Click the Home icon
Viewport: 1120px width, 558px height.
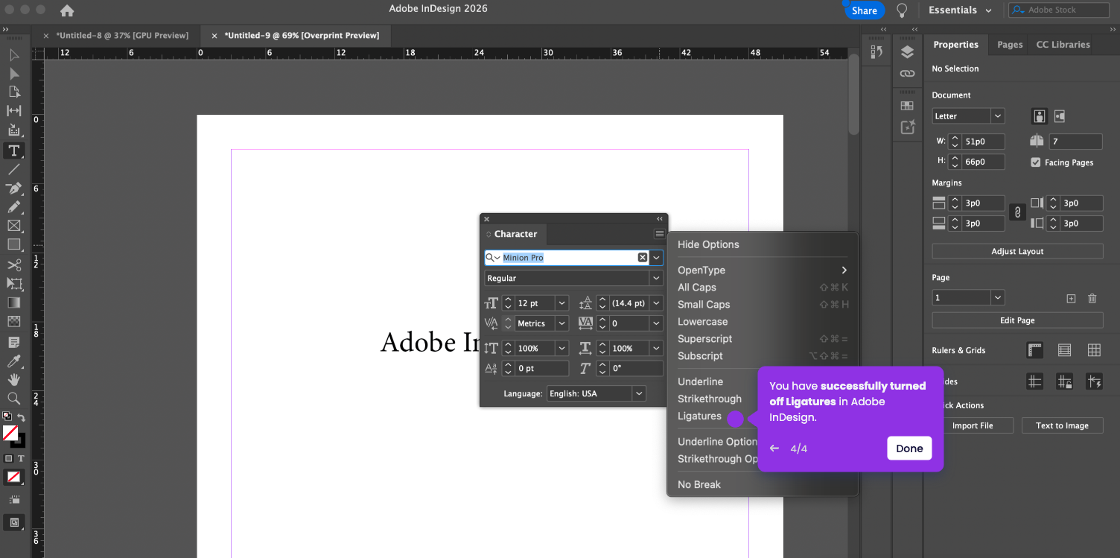67,10
